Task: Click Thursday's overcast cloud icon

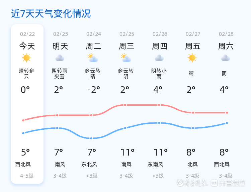Action: pyautogui.click(x=159, y=58)
